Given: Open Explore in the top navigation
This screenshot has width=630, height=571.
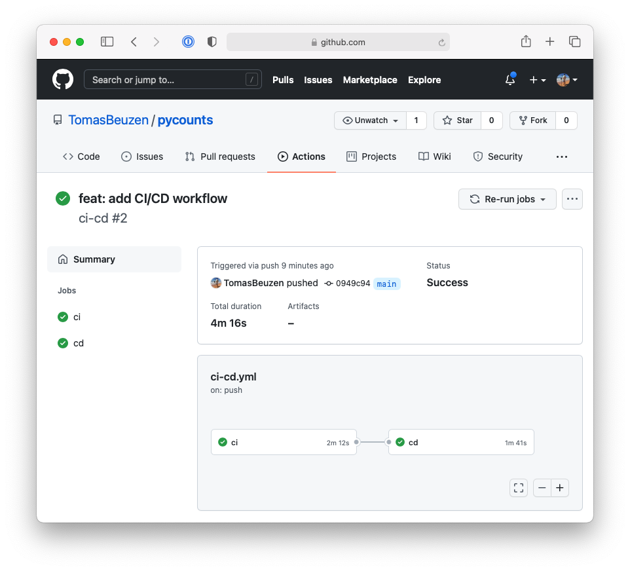Looking at the screenshot, I should coord(424,80).
